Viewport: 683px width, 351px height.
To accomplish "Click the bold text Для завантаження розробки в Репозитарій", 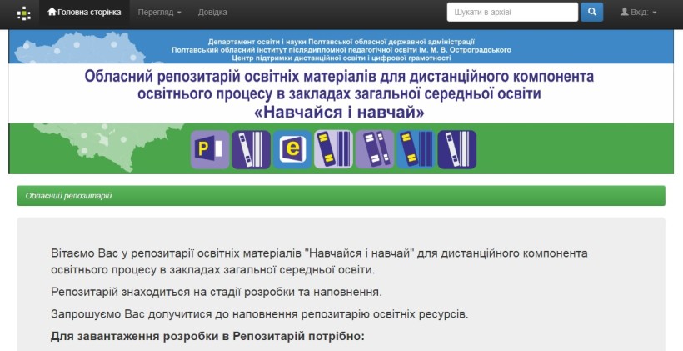I will 207,337.
